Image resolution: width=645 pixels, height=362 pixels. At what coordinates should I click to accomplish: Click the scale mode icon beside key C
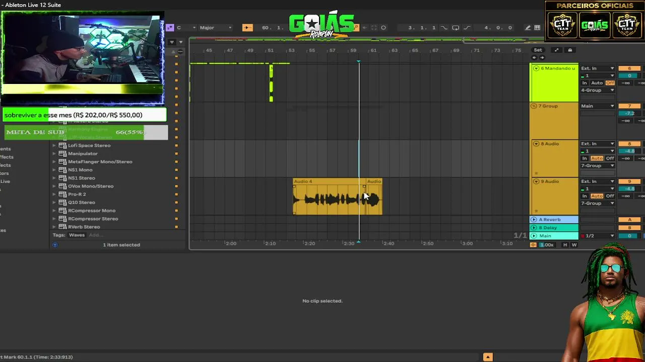(x=170, y=28)
